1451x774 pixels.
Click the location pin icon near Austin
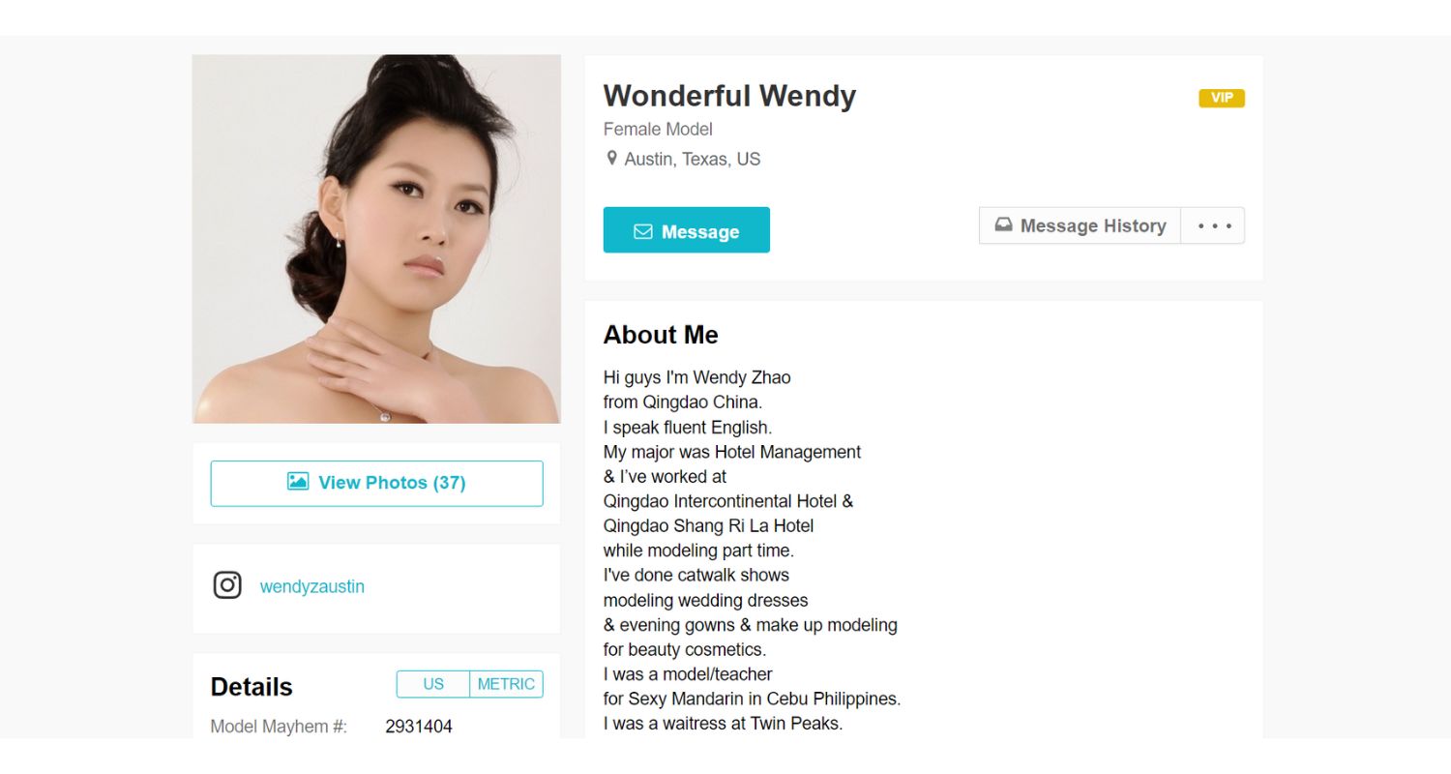tap(611, 159)
